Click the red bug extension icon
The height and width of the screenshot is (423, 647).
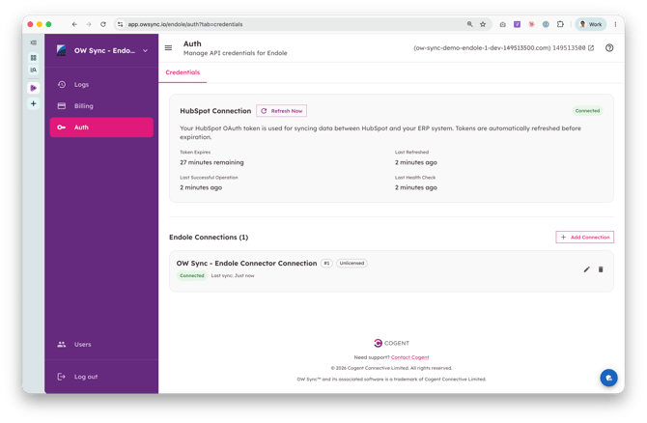[x=531, y=24]
